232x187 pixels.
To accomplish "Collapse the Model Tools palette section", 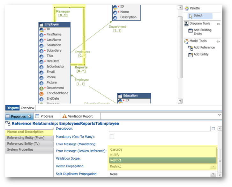I will (218, 41).
